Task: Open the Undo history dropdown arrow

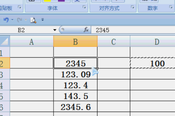Action: pyautogui.click(x=12, y=20)
